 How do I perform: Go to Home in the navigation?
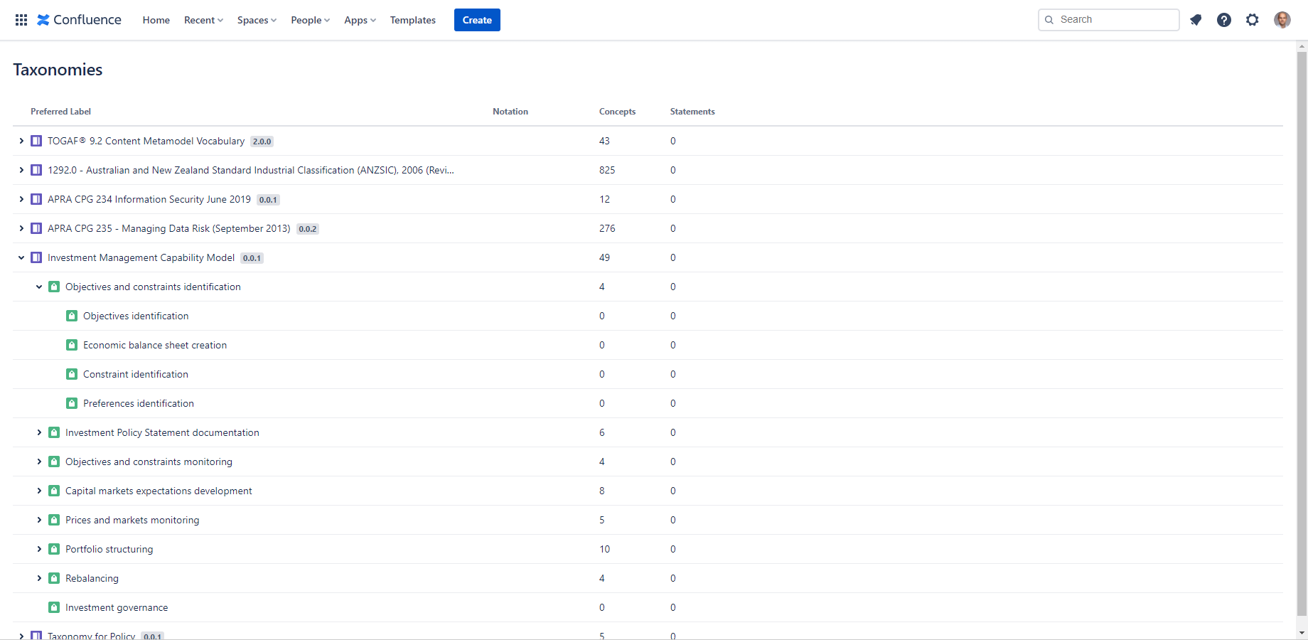point(156,20)
